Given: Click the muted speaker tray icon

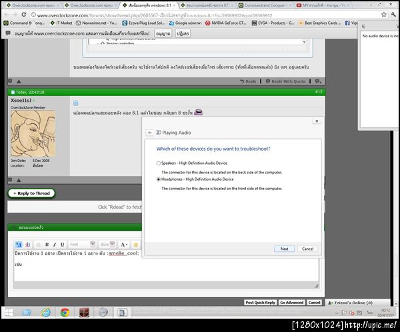Looking at the screenshot, I should point(351,313).
